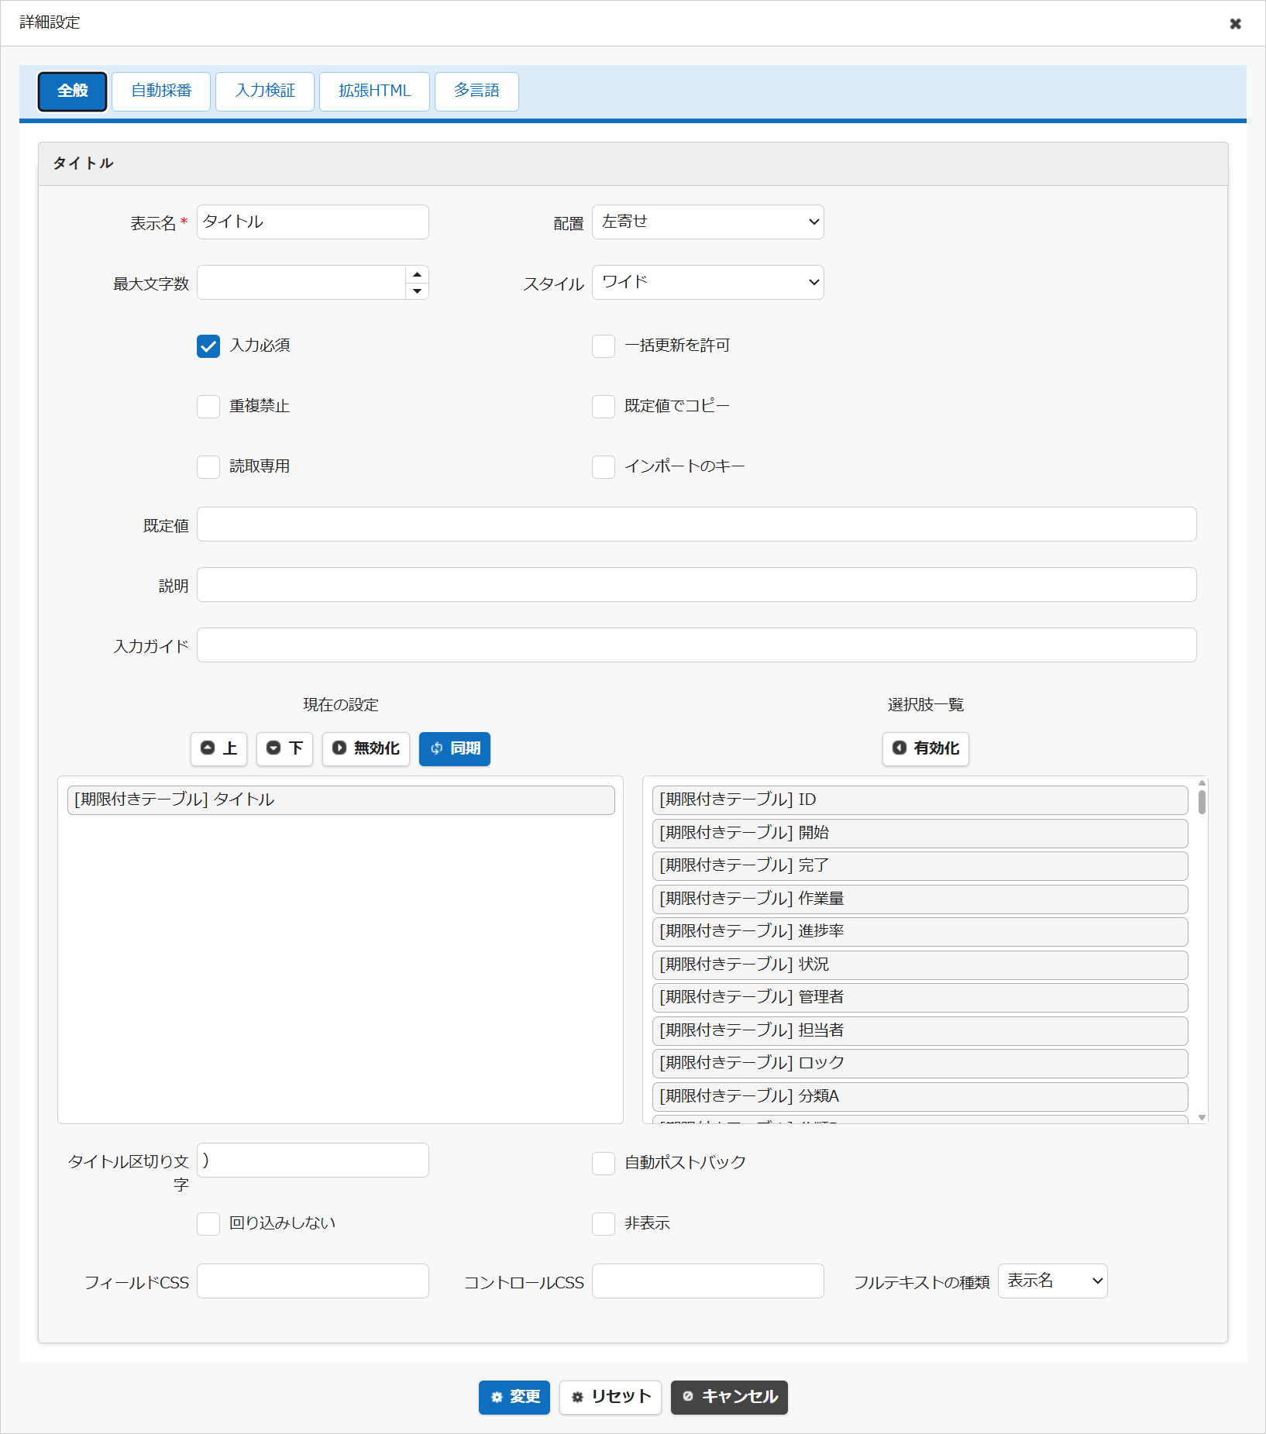Viewport: 1266px width, 1434px height.
Task: Open the 入力検証 tab
Action: click(265, 91)
